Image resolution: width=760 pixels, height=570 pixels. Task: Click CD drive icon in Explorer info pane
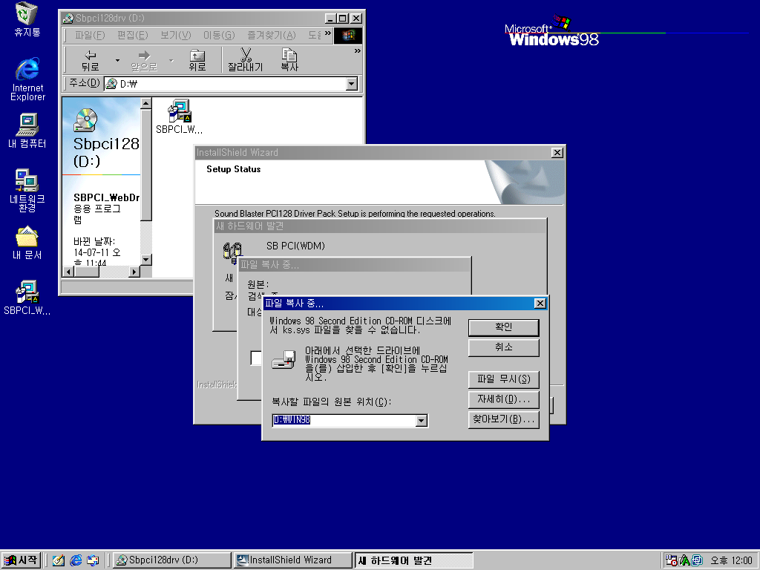click(85, 119)
